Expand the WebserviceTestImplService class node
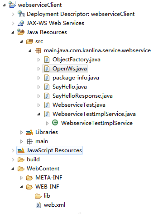This screenshot has height=214, width=168. click(47, 124)
